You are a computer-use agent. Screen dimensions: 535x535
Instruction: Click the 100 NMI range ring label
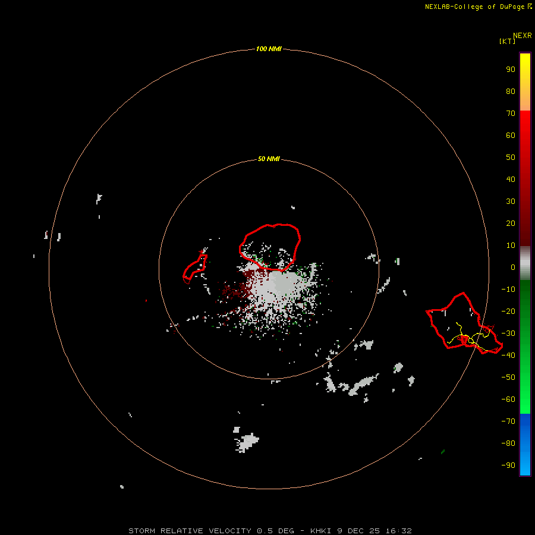click(x=269, y=49)
